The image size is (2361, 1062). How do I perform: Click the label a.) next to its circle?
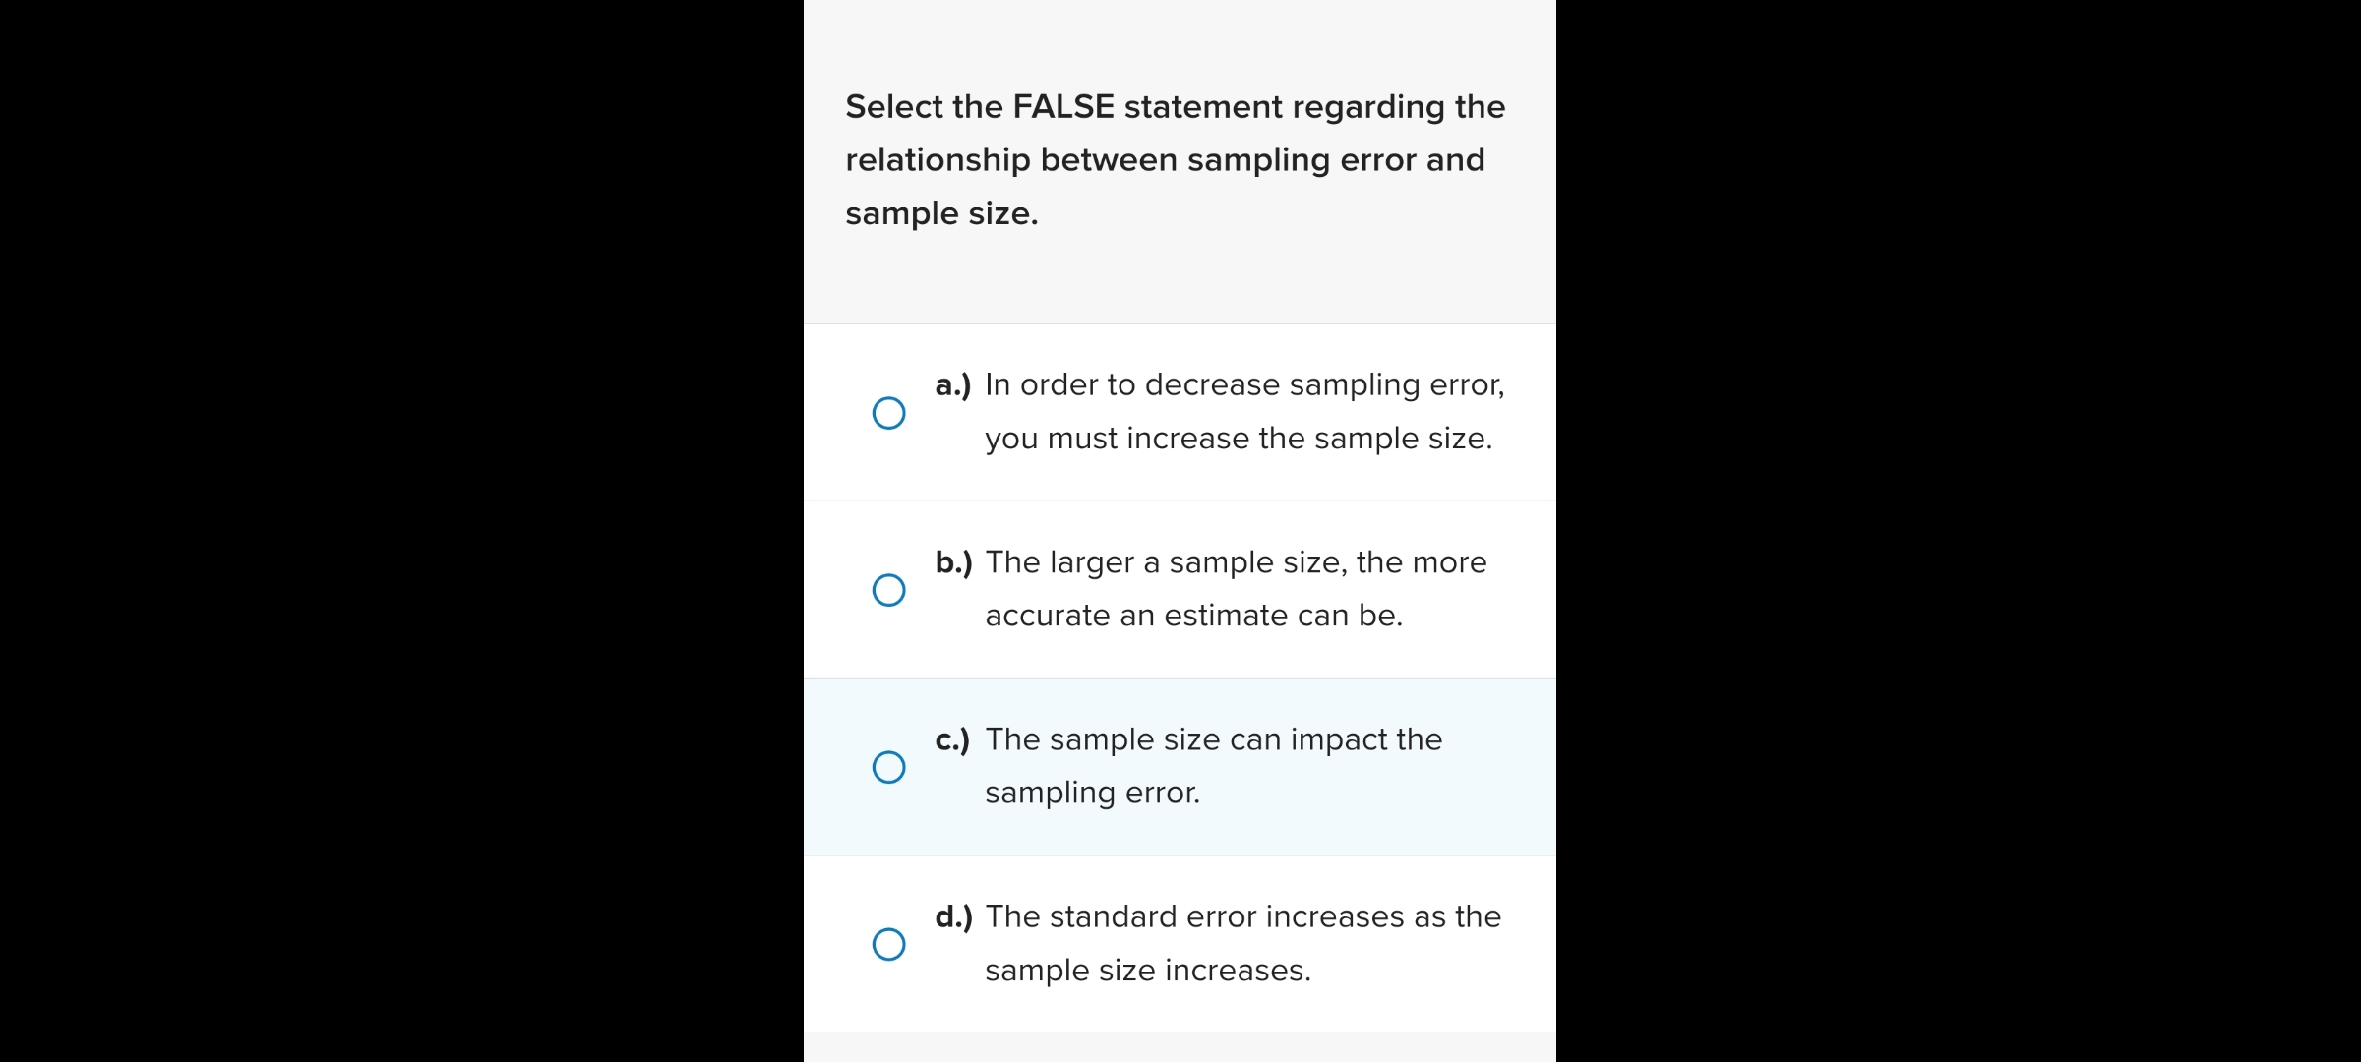952,384
